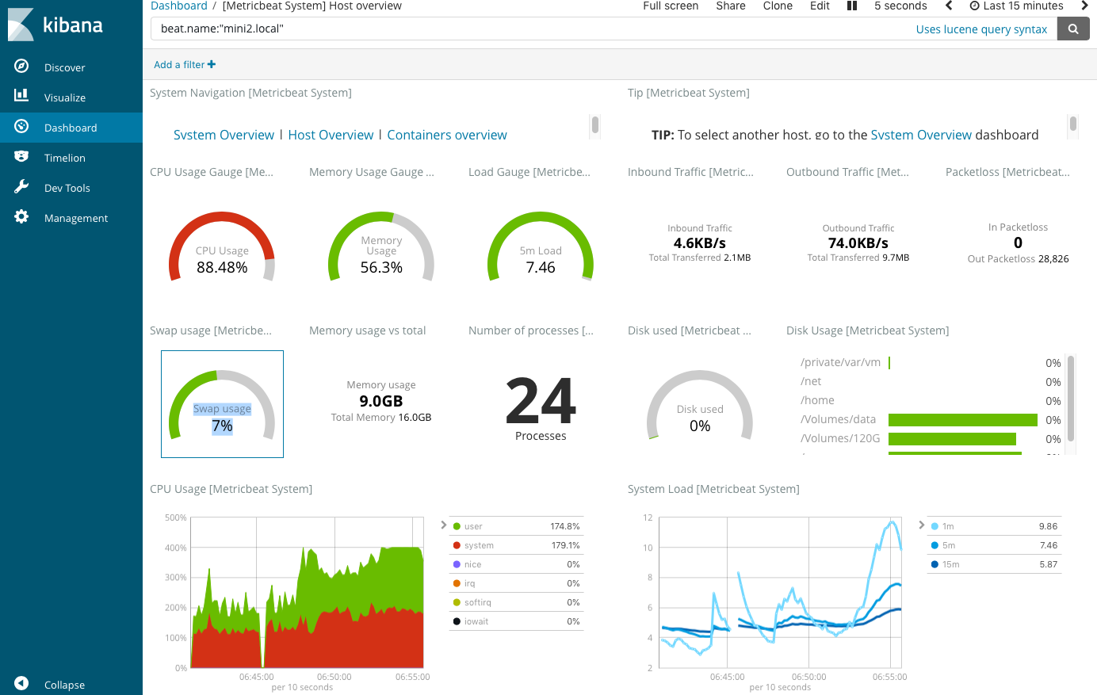Viewport: 1097px width, 695px height.
Task: Open Discover from the compass icon
Action: 21,67
